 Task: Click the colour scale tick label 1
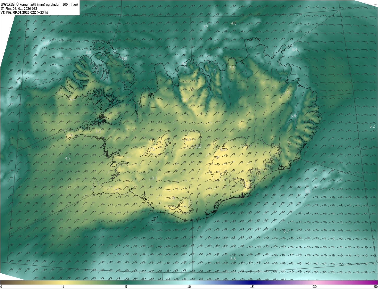coord(63,287)
